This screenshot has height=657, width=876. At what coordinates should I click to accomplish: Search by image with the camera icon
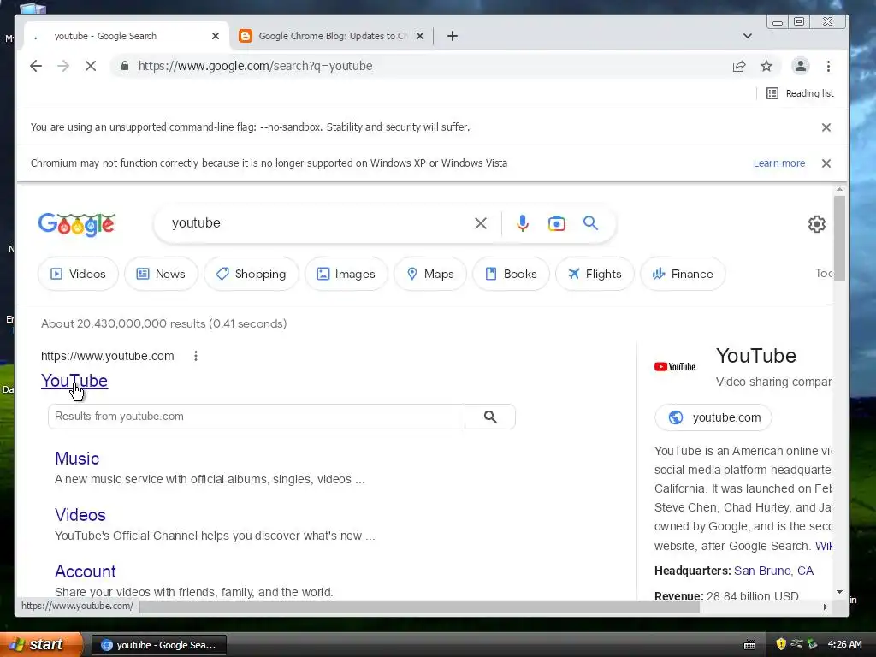556,223
